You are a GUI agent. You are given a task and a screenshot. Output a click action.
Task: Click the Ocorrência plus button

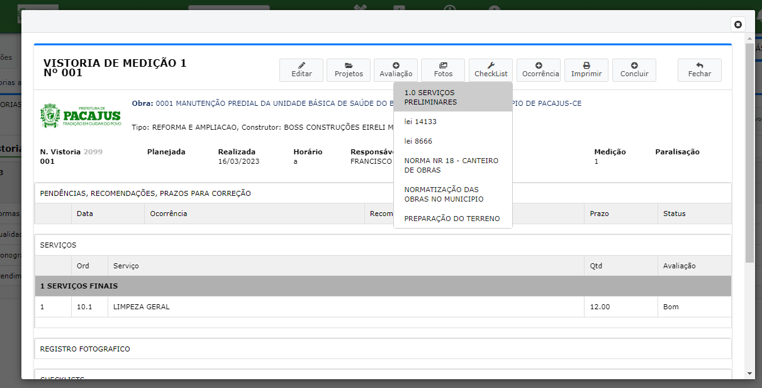[539, 70]
